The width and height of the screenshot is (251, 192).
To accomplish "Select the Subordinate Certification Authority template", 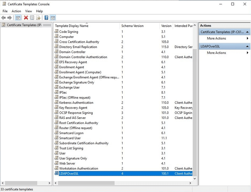I will (84, 143).
